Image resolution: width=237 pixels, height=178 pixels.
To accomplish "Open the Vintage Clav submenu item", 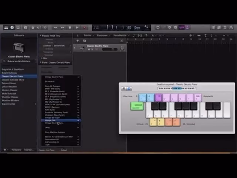I will pos(61,120).
